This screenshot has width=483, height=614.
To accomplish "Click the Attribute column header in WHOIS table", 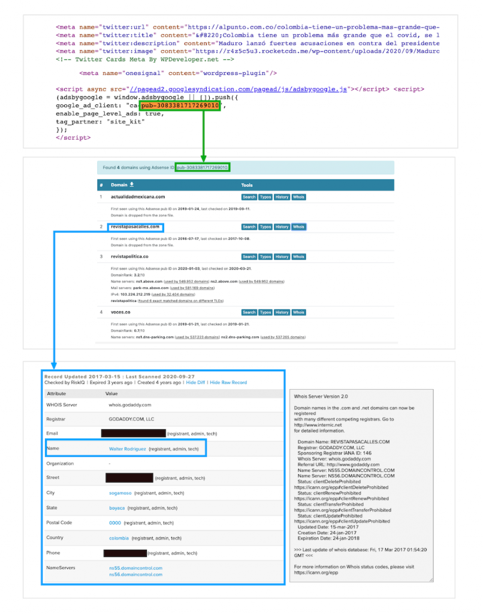I will [x=56, y=393].
